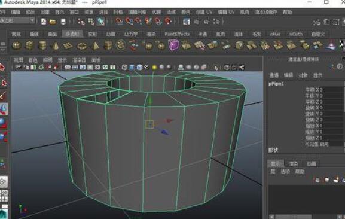Open the 创建 UV (Create UVs) menu

204,12
